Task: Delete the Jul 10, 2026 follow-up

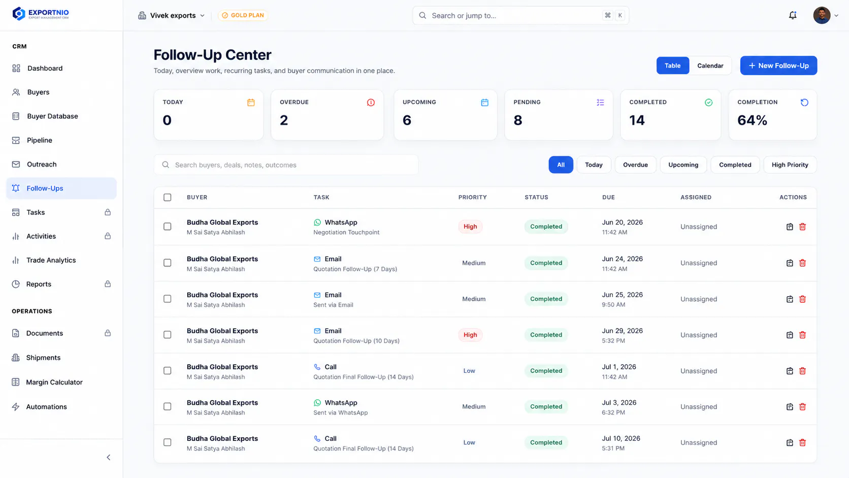Action: 802,443
